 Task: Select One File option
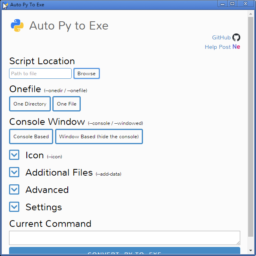click(x=67, y=104)
